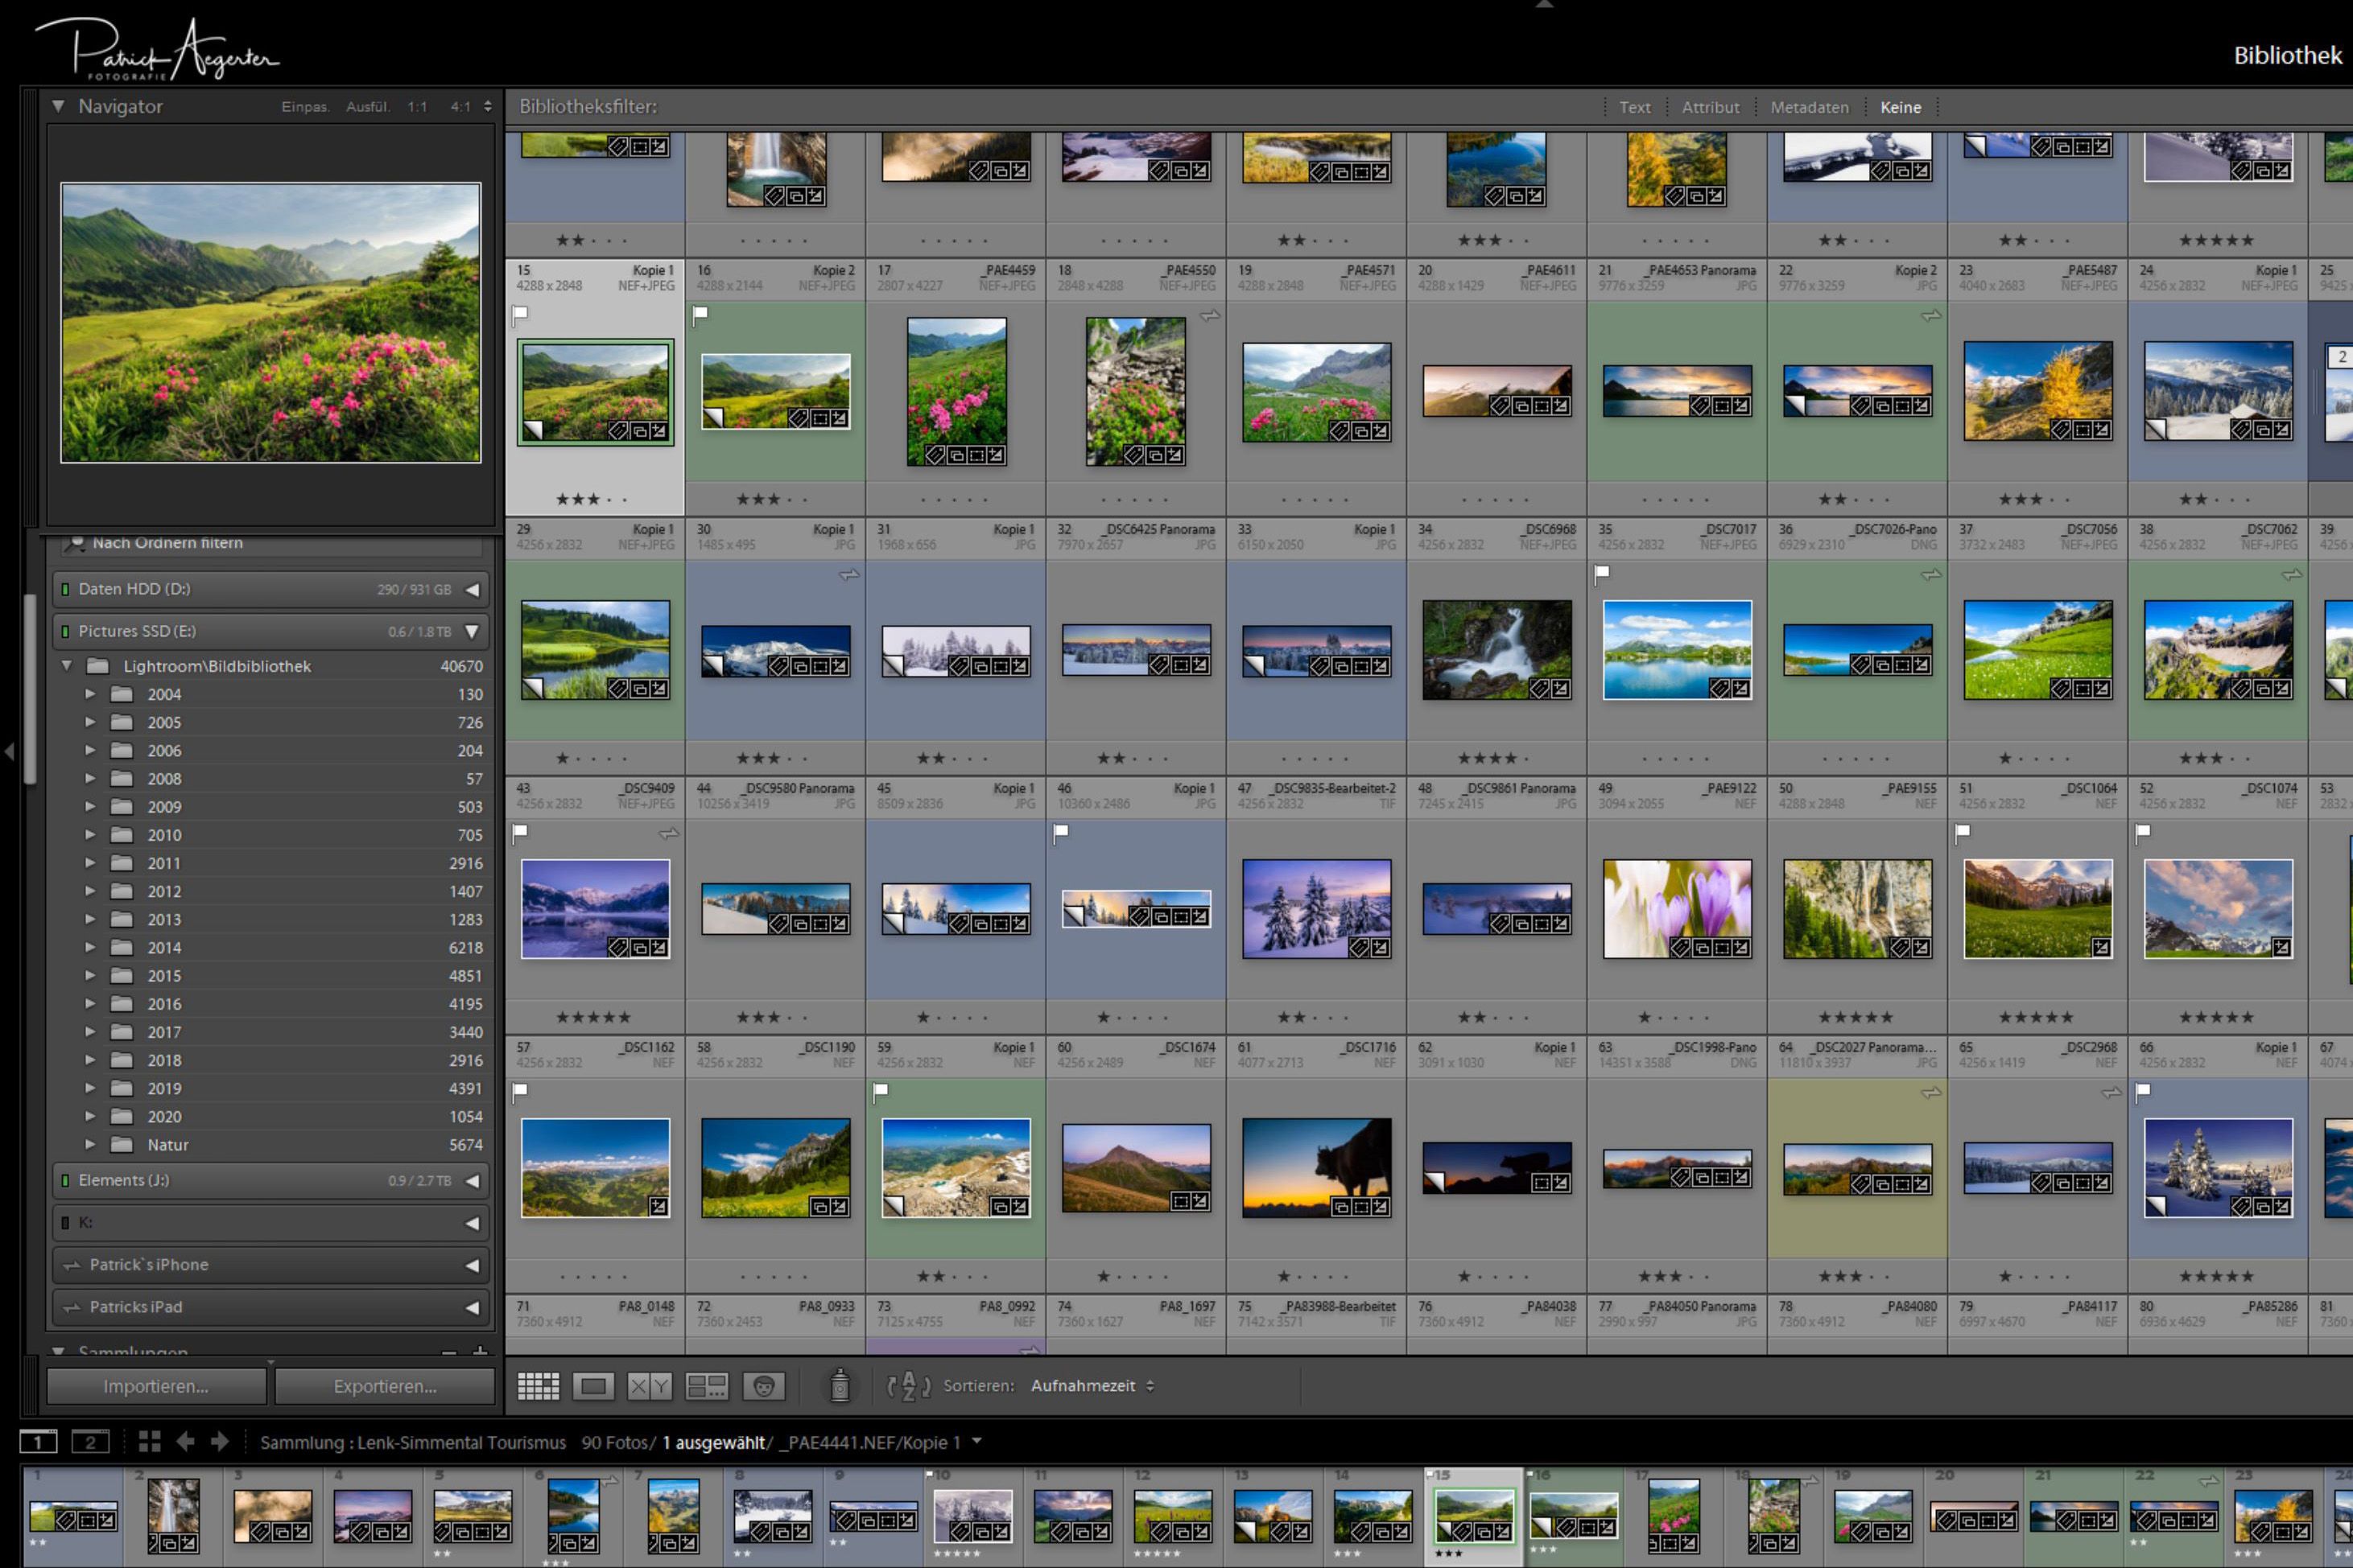The width and height of the screenshot is (2353, 1568).
Task: Click the Importieren... button
Action: click(156, 1386)
